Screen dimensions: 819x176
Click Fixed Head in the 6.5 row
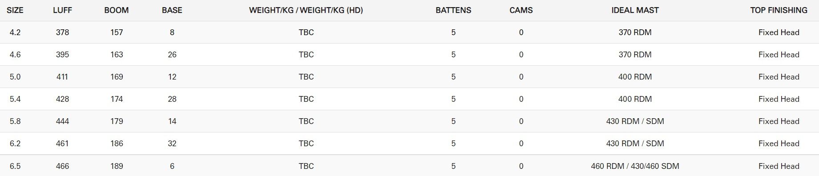click(x=779, y=166)
